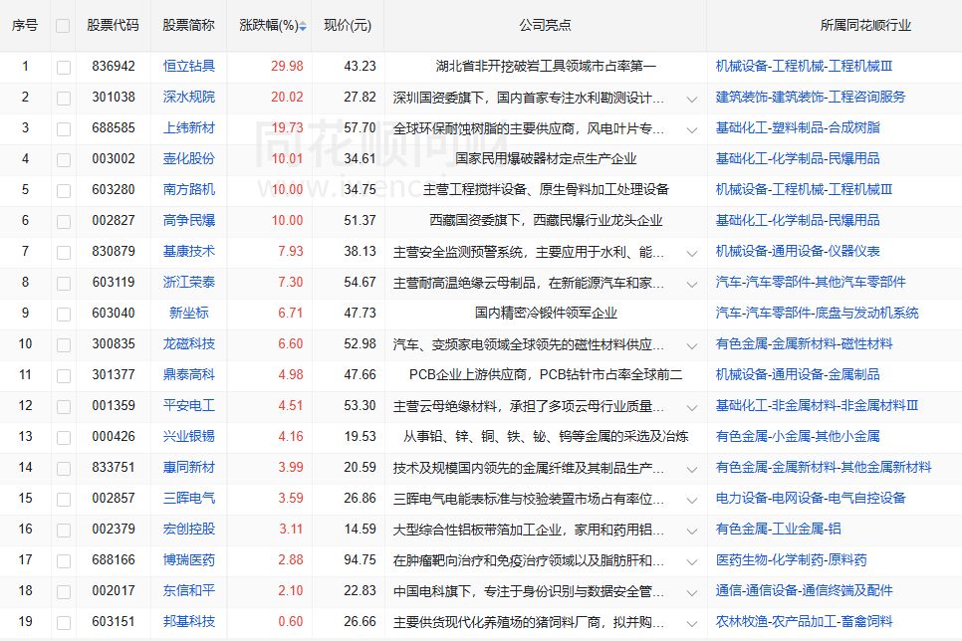The height and width of the screenshot is (641, 962).
Task: Open industry link 建筑装饰-建筑装饰-工程咨询服务
Action: (811, 97)
